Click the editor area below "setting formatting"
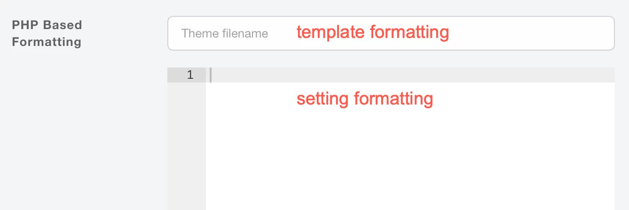 pyautogui.click(x=364, y=141)
